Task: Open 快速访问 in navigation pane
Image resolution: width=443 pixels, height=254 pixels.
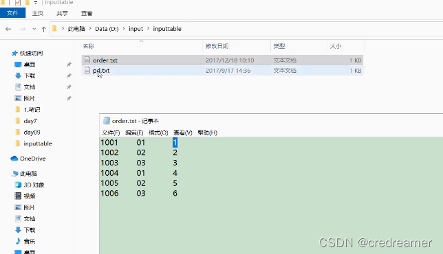Action: 31,53
